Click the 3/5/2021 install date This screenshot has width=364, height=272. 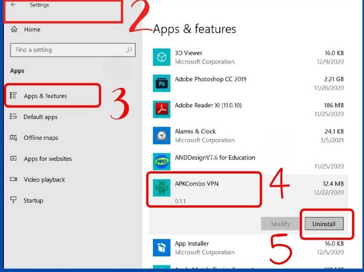click(x=332, y=140)
